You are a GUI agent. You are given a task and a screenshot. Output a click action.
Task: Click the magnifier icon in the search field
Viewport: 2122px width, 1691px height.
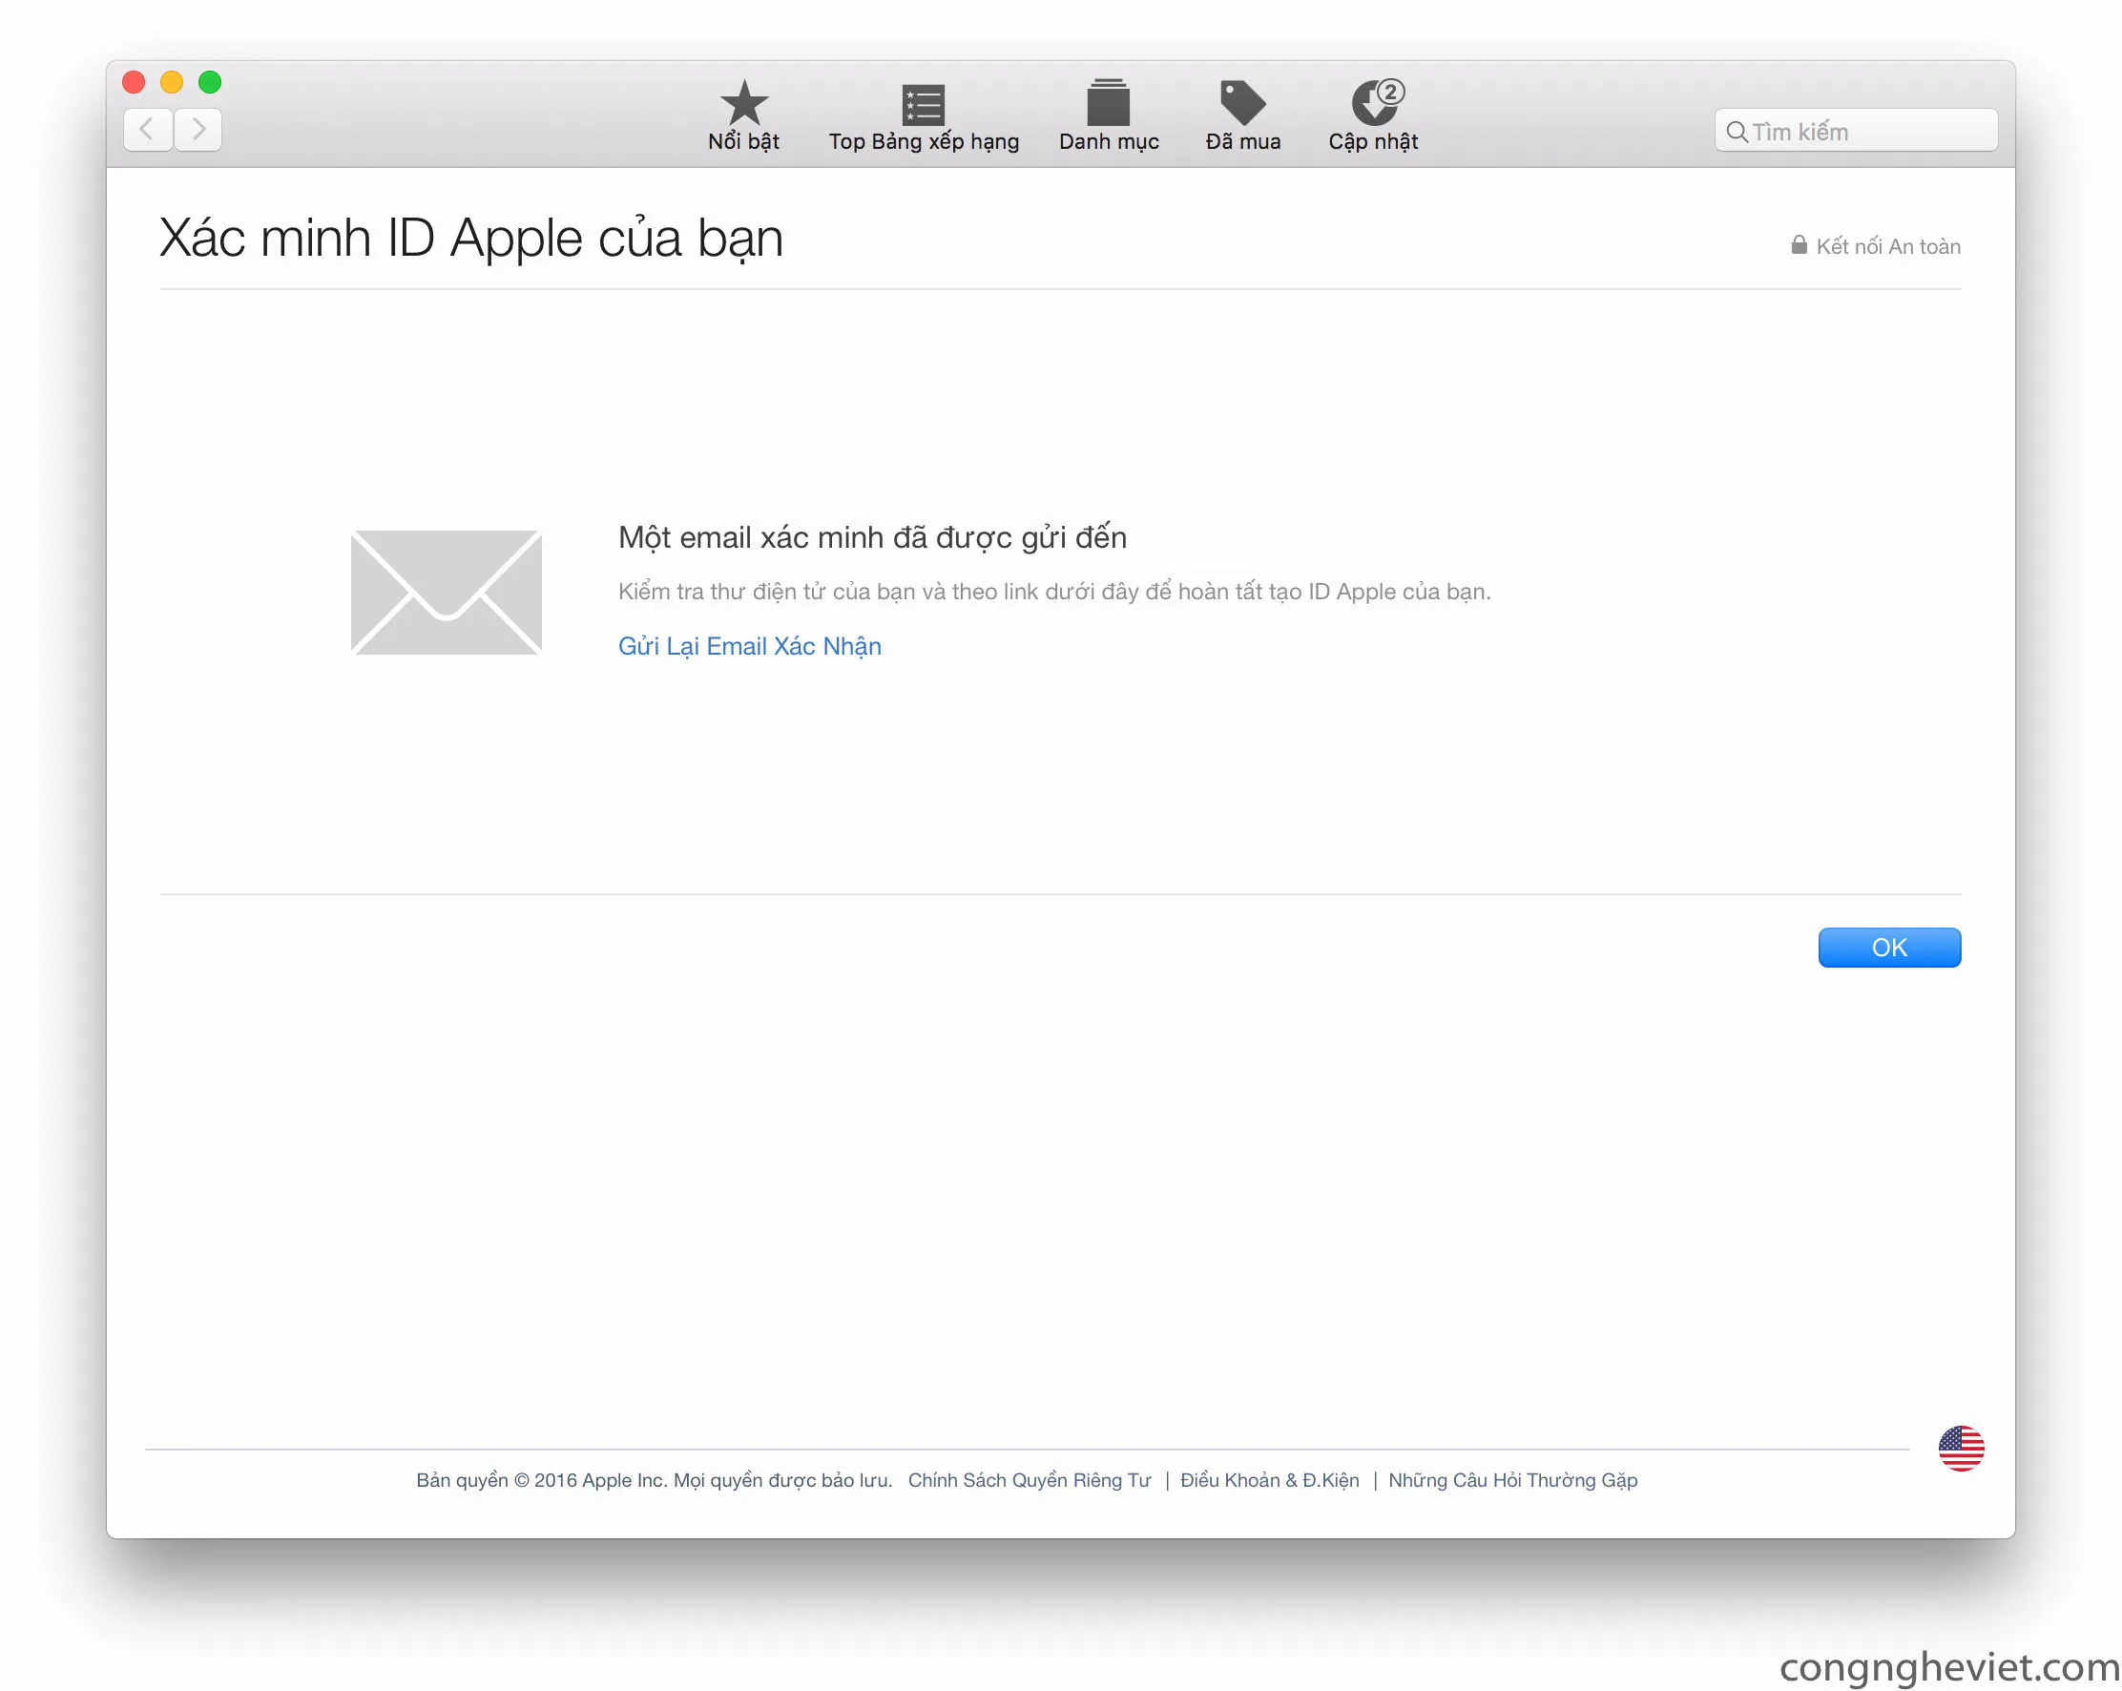1737,131
